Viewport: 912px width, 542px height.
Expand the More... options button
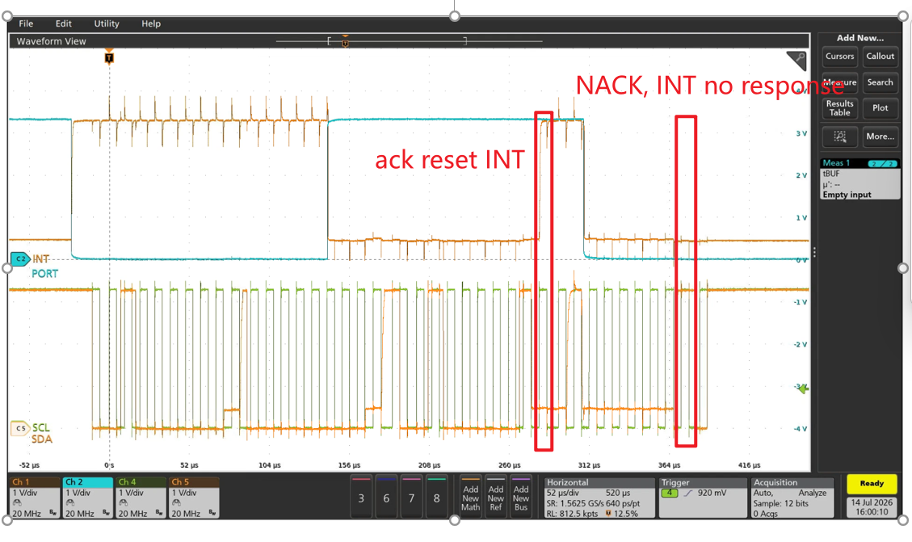(x=880, y=136)
